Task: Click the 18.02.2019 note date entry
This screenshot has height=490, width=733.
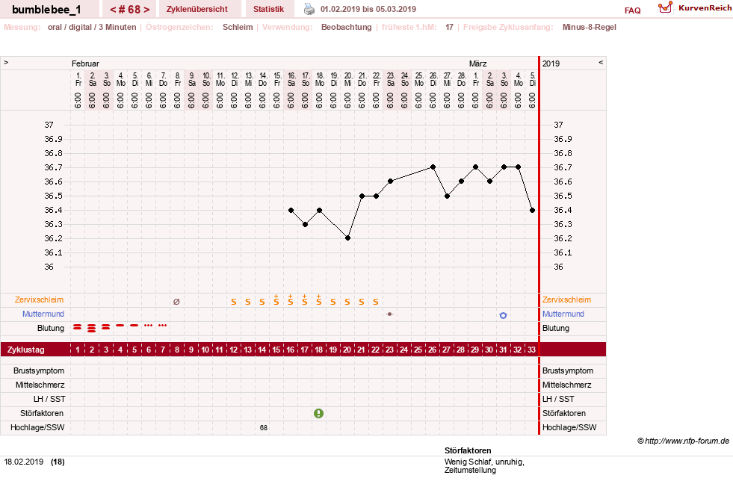Action: (x=24, y=462)
